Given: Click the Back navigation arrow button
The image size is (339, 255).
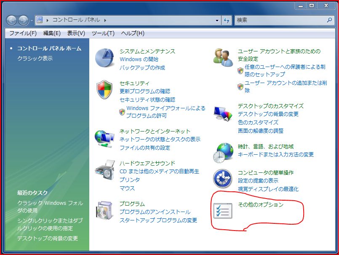Looking at the screenshot, I should (11, 20).
